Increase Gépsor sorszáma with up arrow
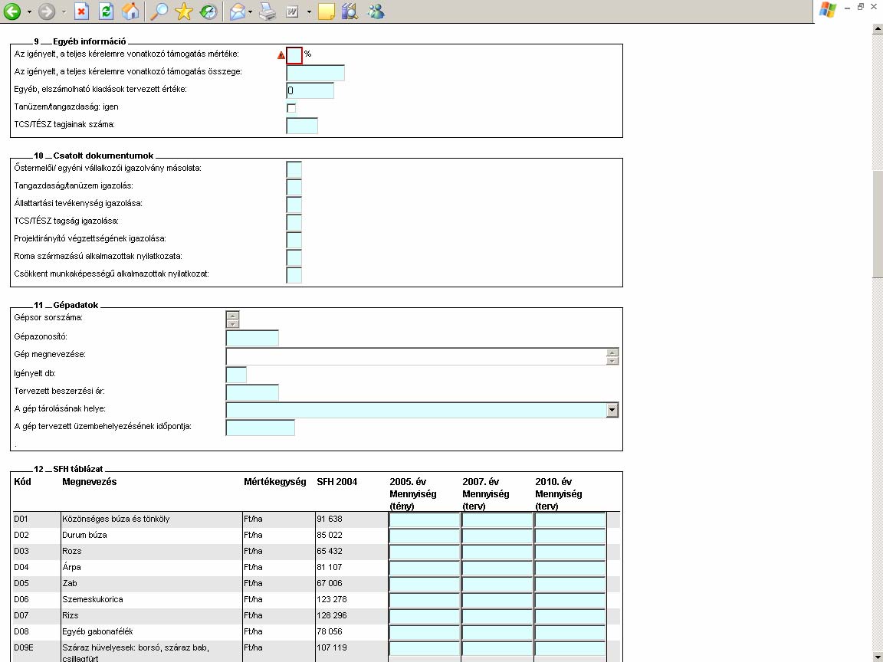The height and width of the screenshot is (662, 883). tap(232, 315)
